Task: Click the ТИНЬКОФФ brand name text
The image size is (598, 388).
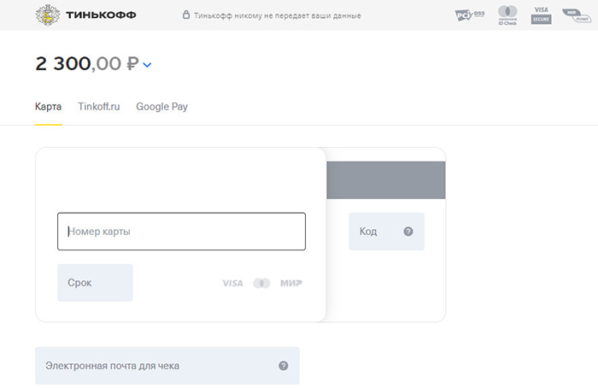Action: click(x=101, y=15)
